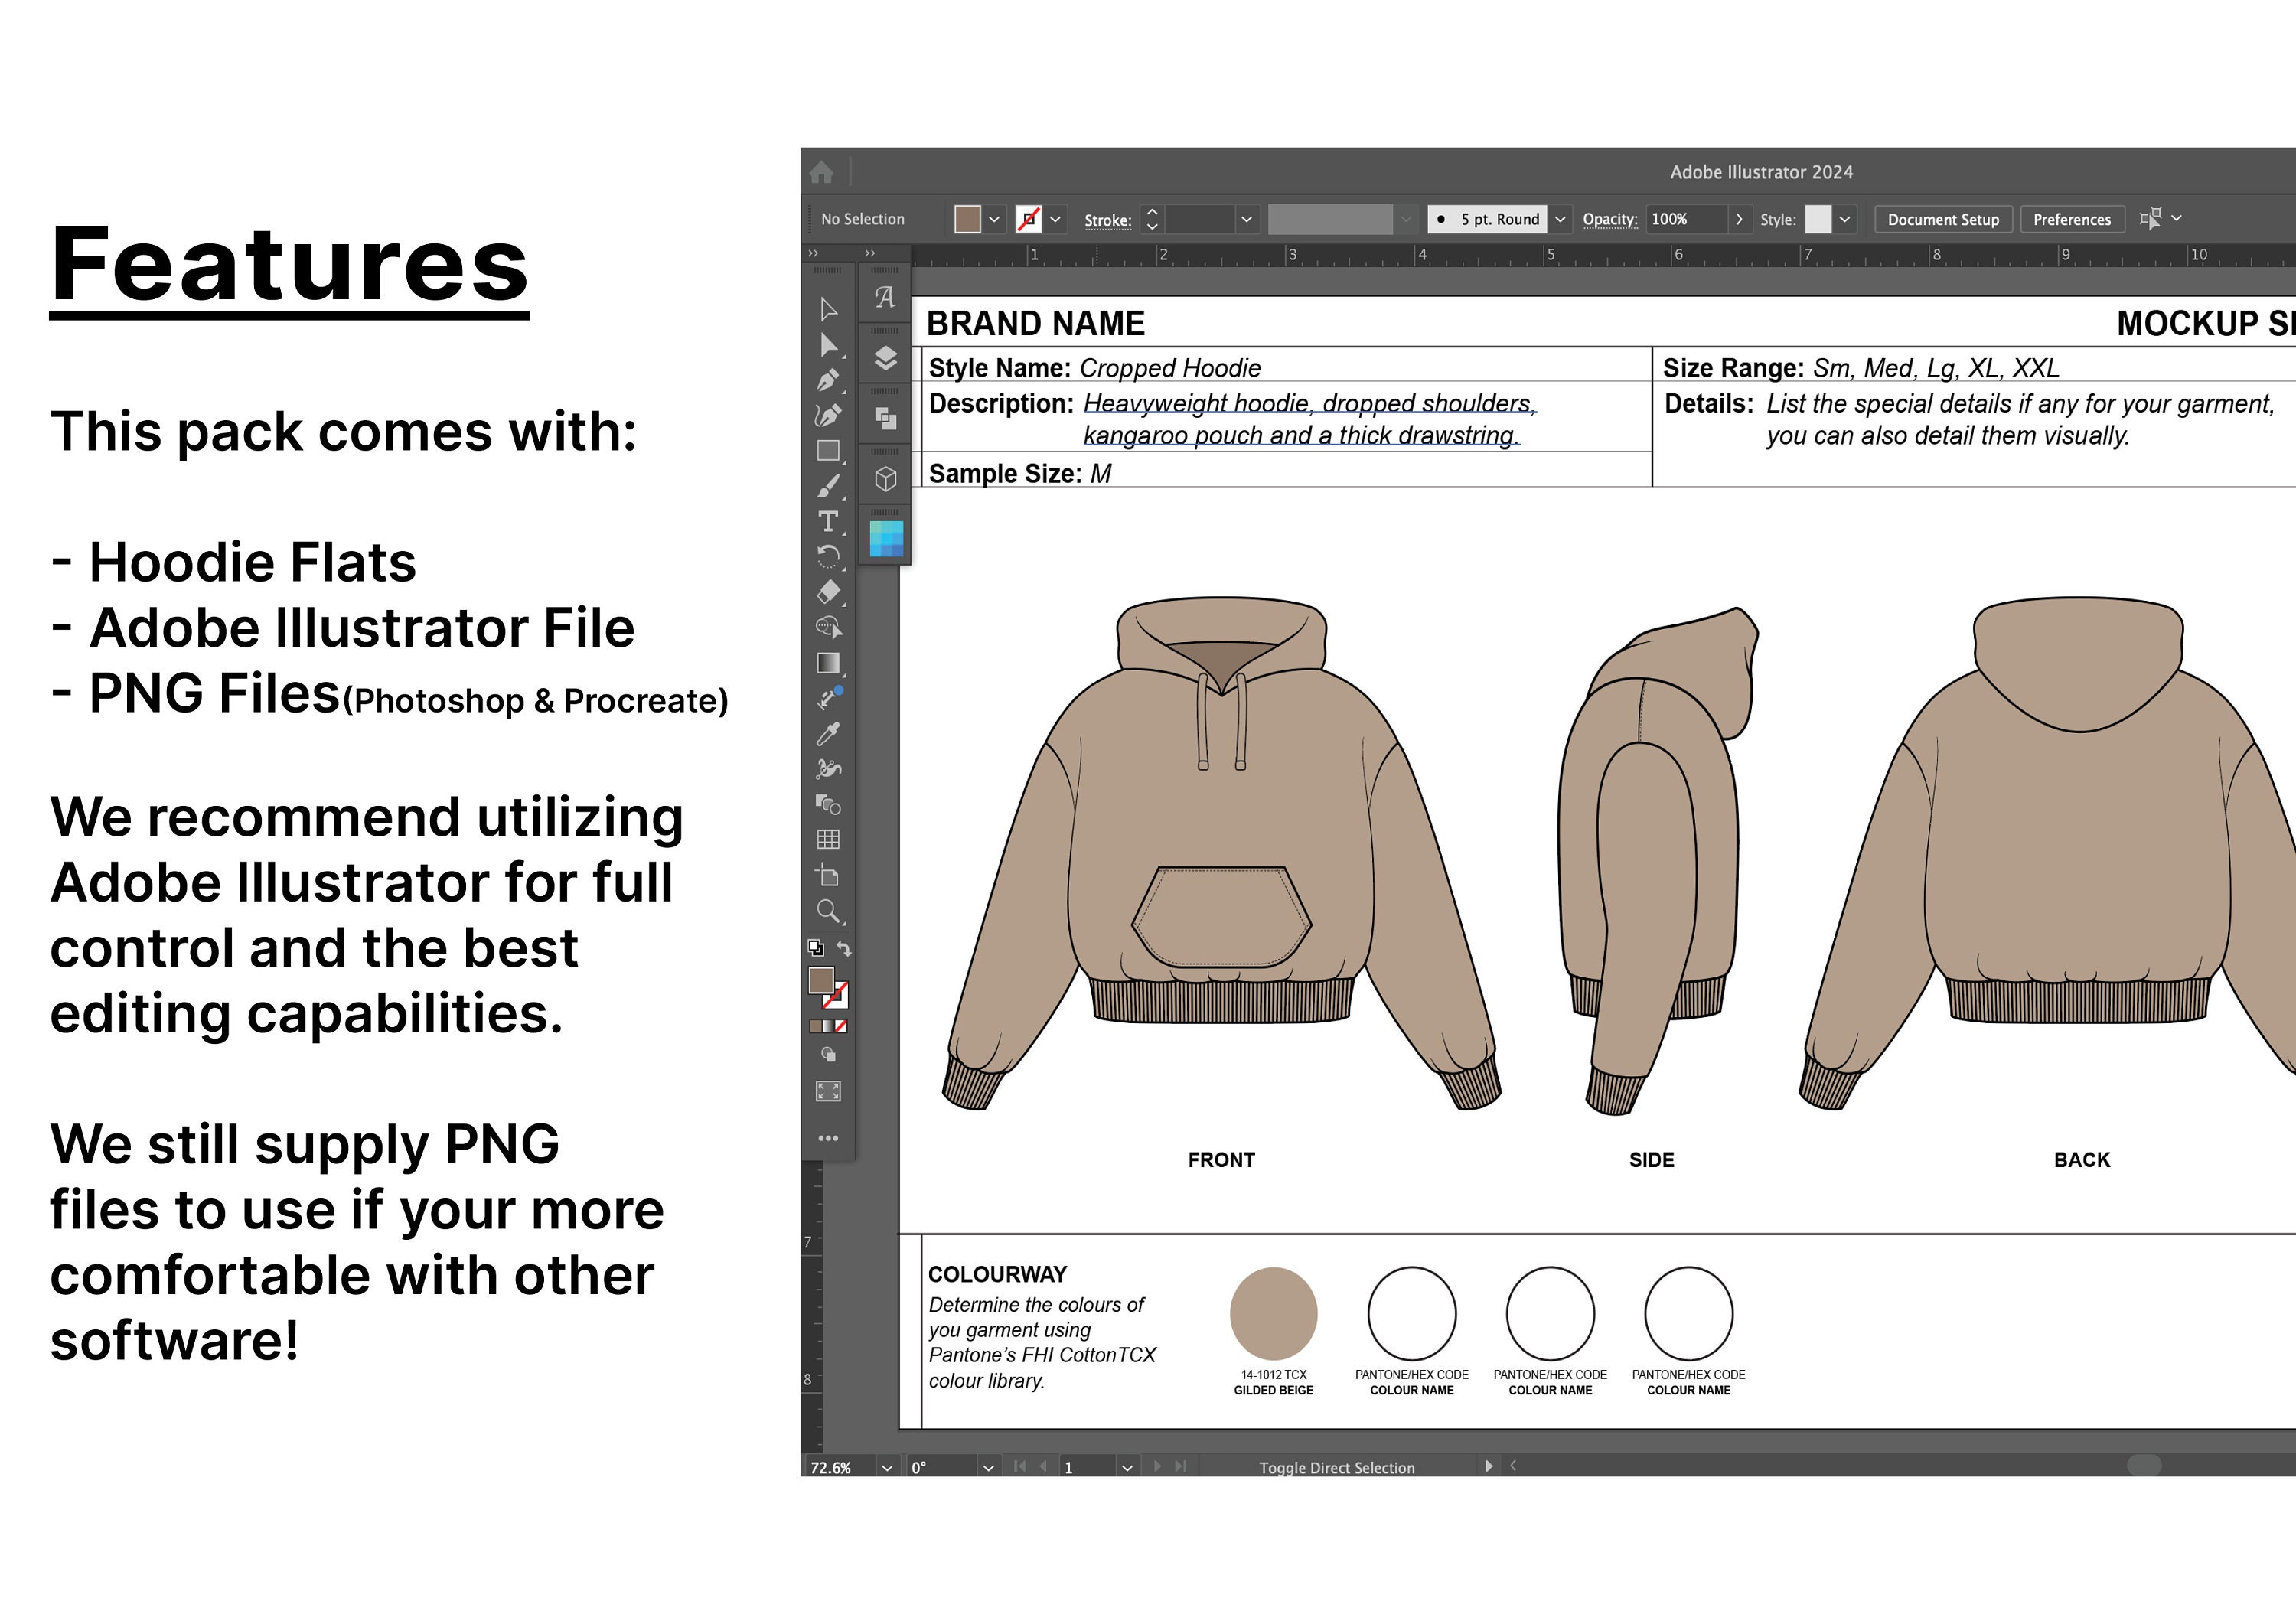Viewport: 2296px width, 1624px height.
Task: Select the Zoom tool magnifier
Action: [x=828, y=910]
